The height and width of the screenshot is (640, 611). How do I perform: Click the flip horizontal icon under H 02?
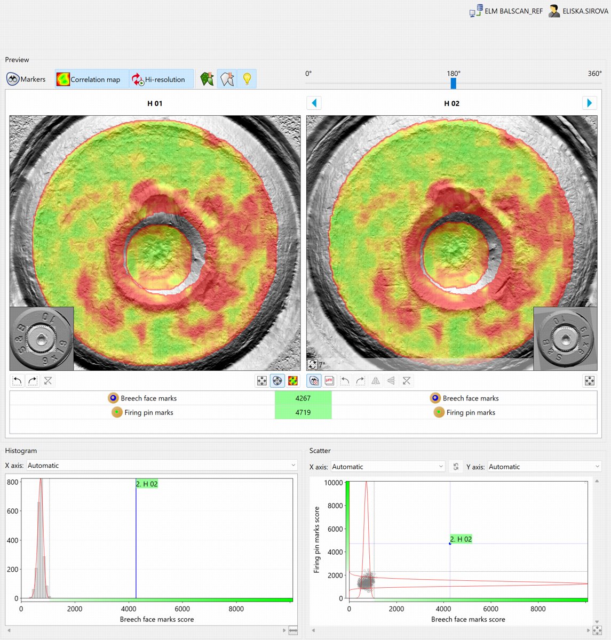pos(376,381)
